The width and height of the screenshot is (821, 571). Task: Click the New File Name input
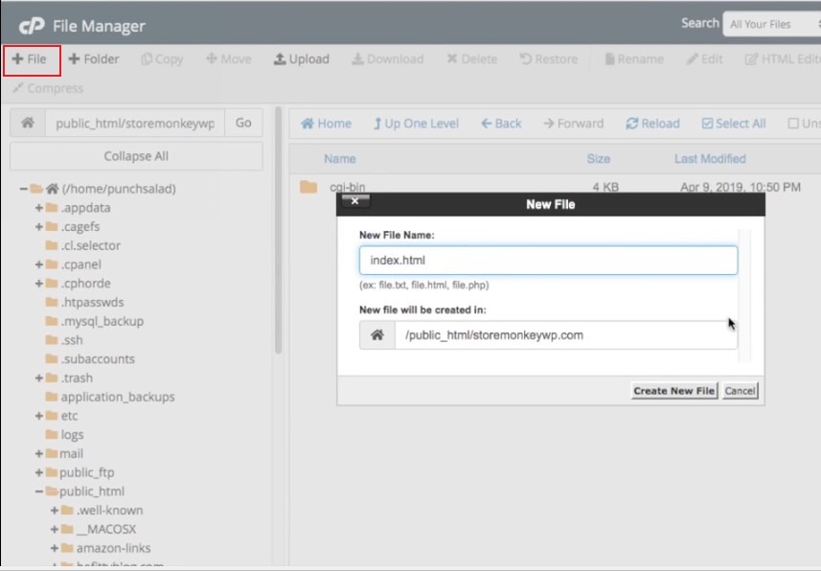(x=548, y=261)
